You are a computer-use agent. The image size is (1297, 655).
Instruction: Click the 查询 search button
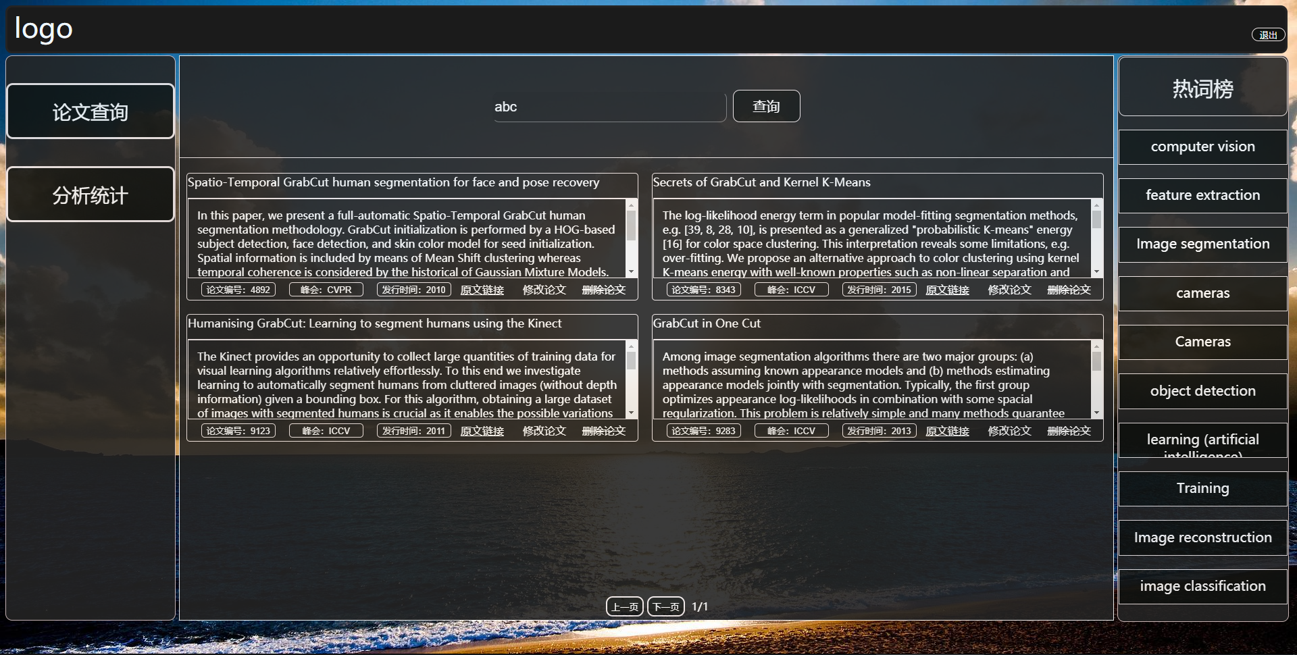point(766,106)
